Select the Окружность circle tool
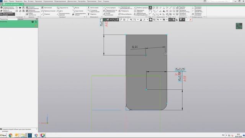Image resolution: width=245 pixels, height=138 pixels. 62,8
